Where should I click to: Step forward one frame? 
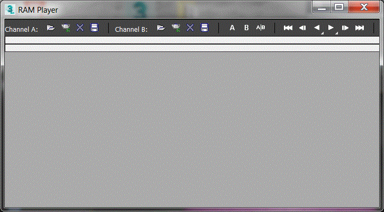point(345,28)
